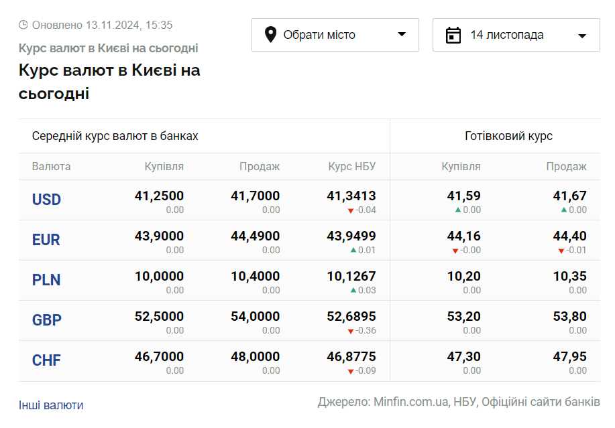Image resolution: width=615 pixels, height=428 pixels.
Task: Click USD bank buy rate 41,2500
Action: tap(159, 196)
